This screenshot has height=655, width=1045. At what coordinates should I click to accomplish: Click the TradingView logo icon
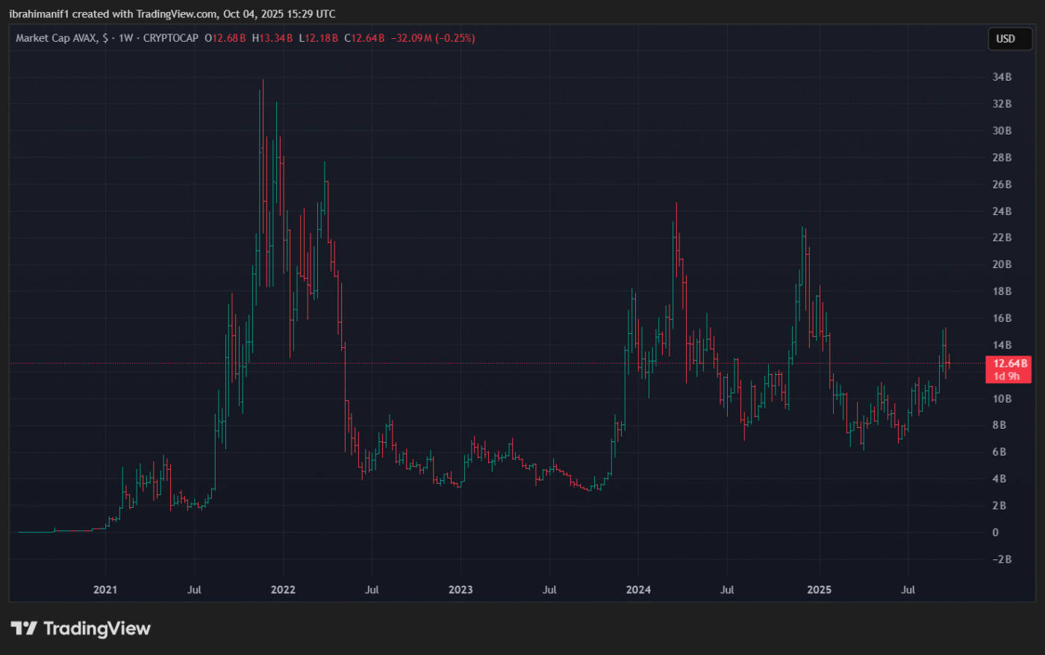[x=24, y=628]
